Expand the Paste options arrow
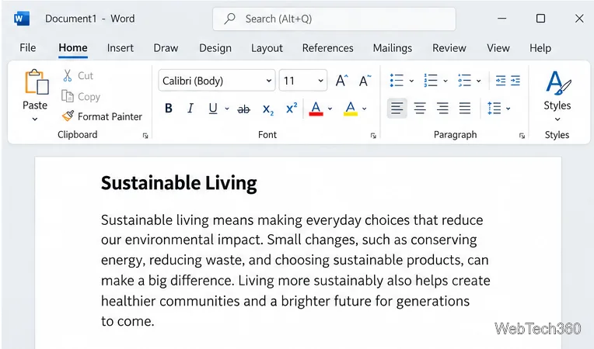Image resolution: width=594 pixels, height=349 pixels. tap(35, 119)
